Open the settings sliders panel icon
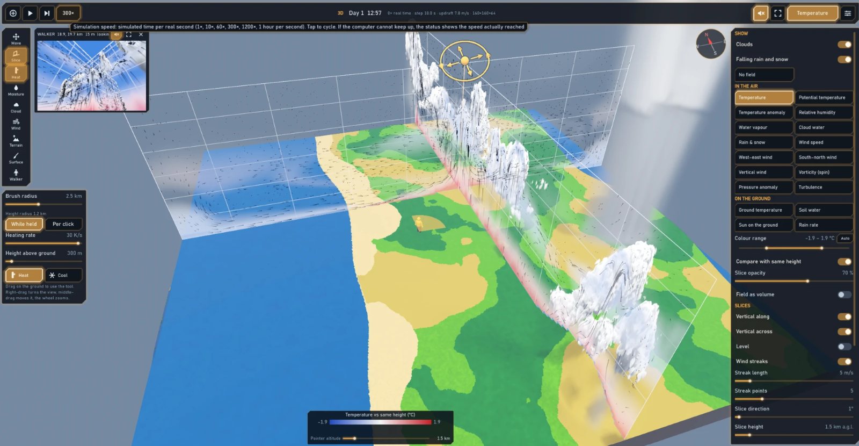Screen dimensions: 859x446 pos(848,13)
